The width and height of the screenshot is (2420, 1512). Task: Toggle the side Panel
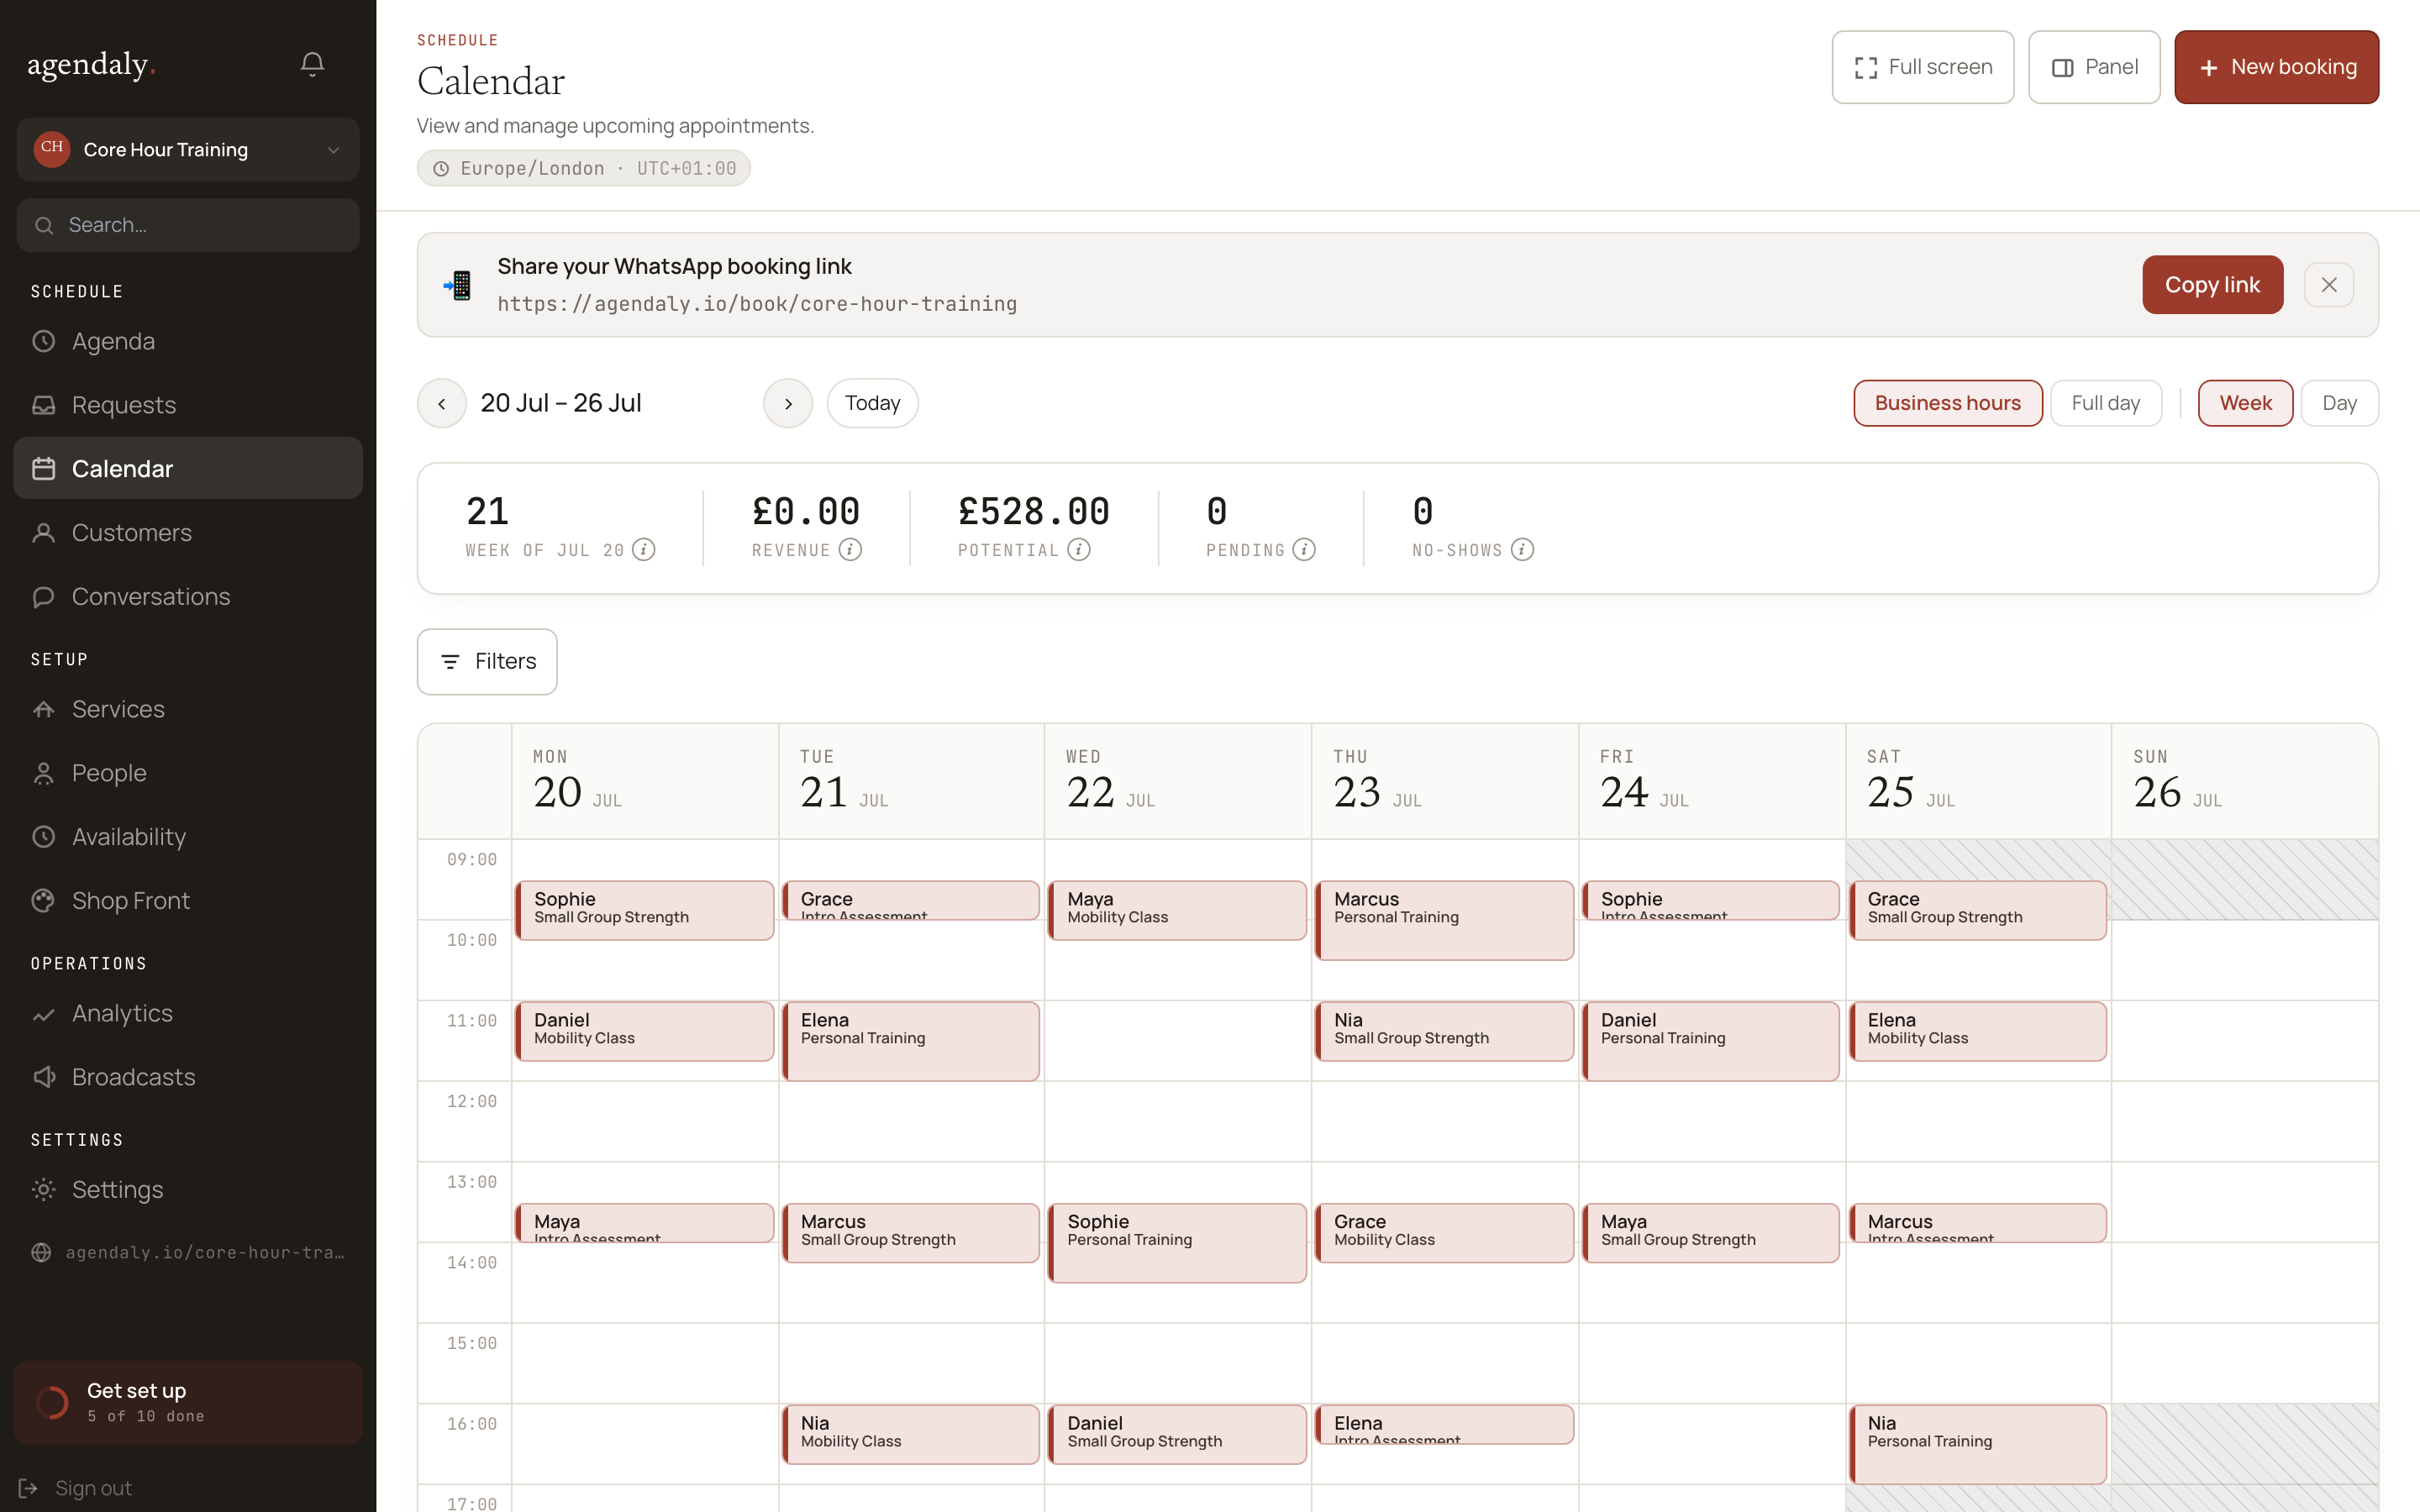pyautogui.click(x=2094, y=67)
